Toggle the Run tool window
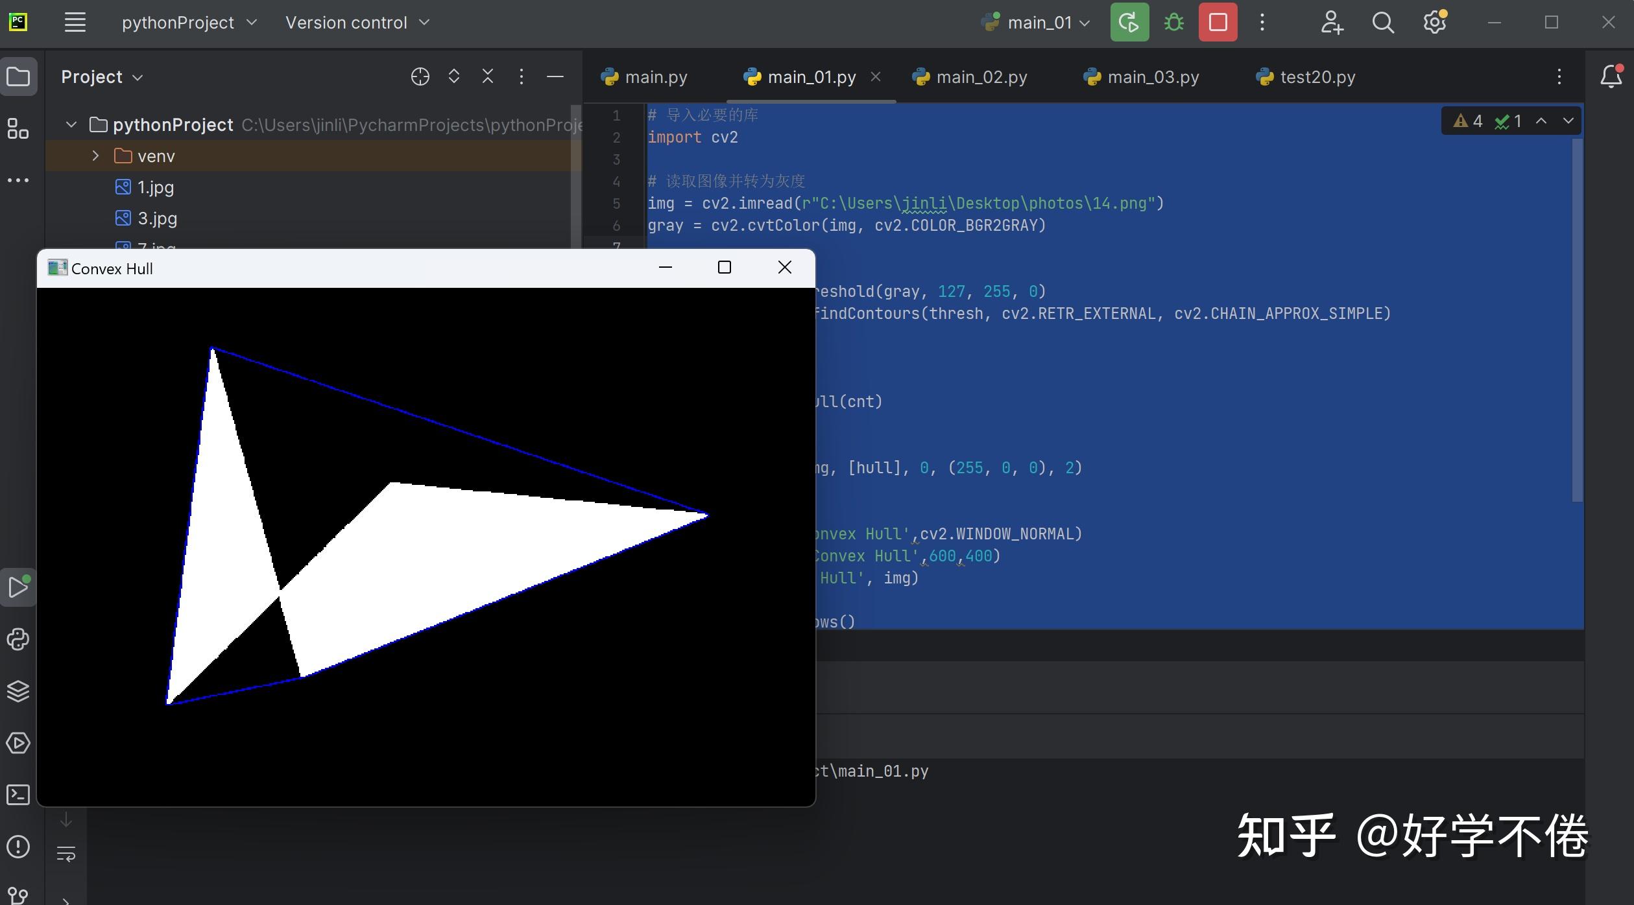Screen dimensions: 1634x905 pyautogui.click(x=18, y=587)
